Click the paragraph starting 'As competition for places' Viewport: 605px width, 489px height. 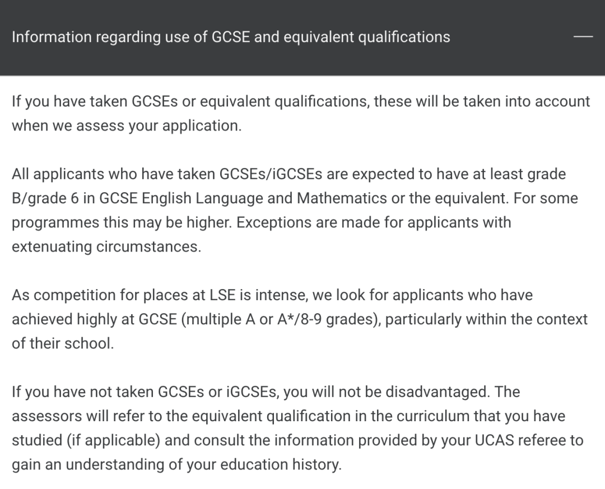point(299,319)
